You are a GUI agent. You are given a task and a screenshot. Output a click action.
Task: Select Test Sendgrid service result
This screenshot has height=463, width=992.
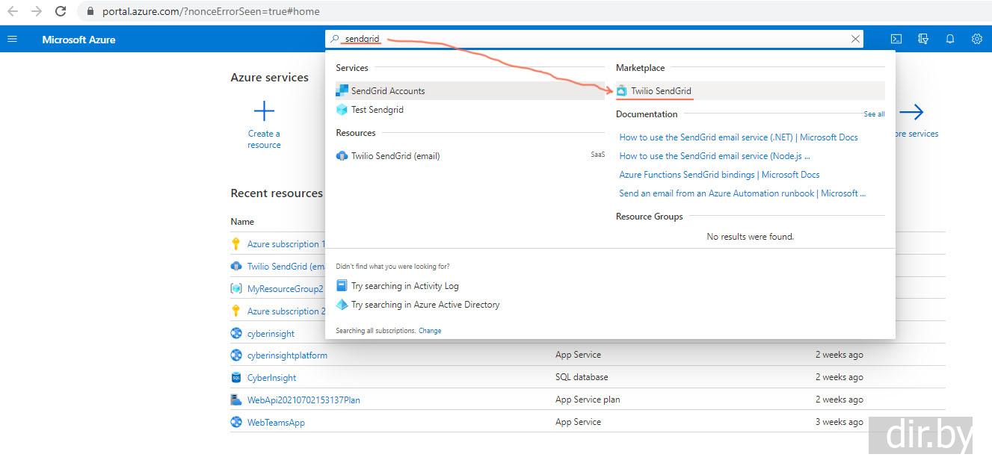(377, 110)
